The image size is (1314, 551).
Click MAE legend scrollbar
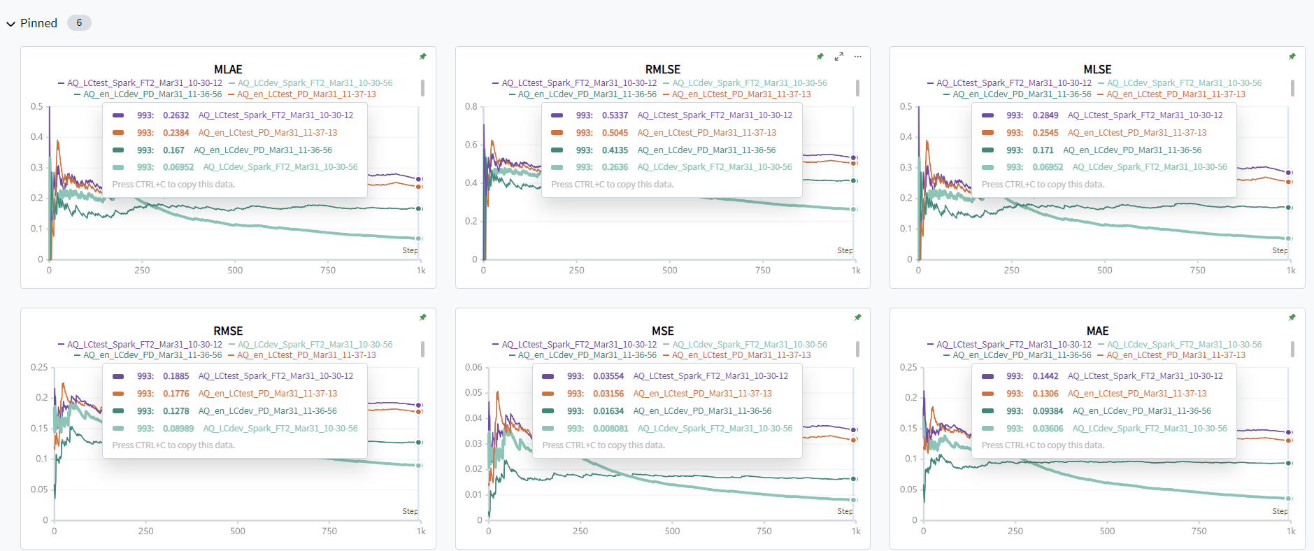[x=1292, y=349]
